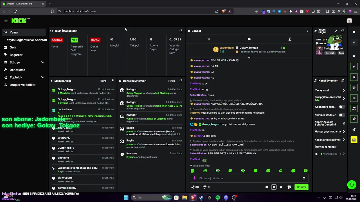Open Denetim Eylemleri Filtre dropdown
The height and width of the screenshot is (202, 360).
tap(172, 81)
